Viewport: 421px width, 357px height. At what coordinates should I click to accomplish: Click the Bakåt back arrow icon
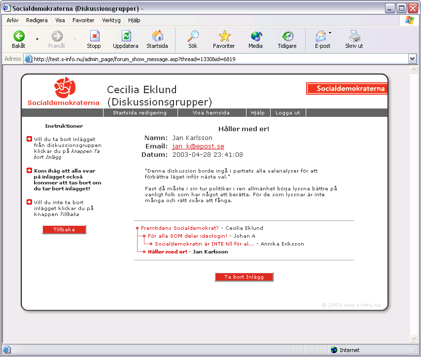coord(19,36)
